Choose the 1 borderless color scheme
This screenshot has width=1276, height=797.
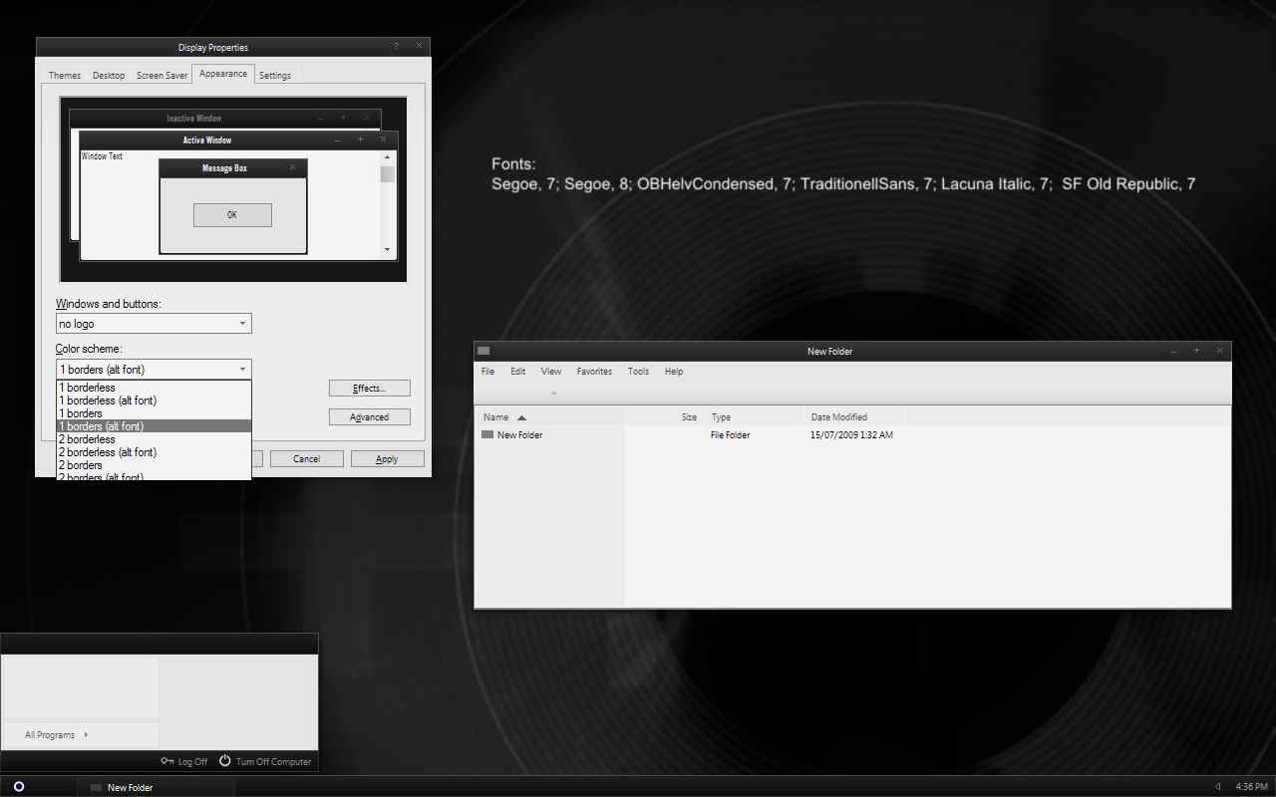[x=154, y=388]
